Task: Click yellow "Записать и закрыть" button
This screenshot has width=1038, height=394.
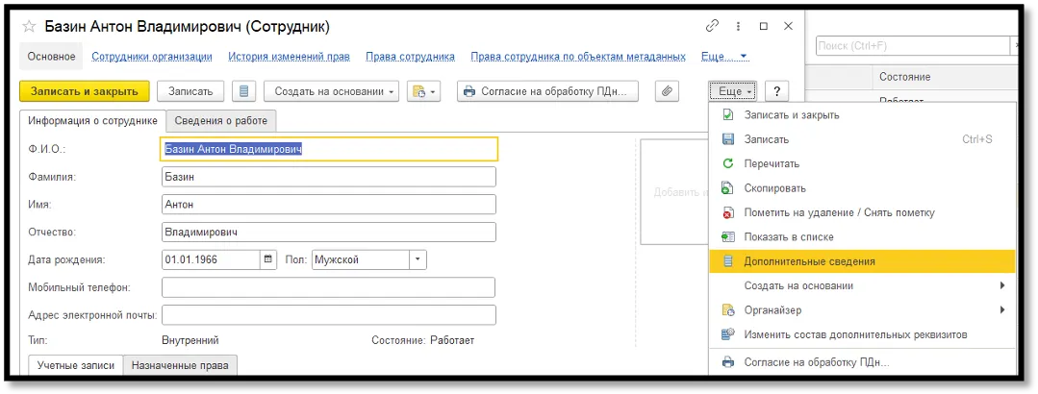Action: pos(85,91)
